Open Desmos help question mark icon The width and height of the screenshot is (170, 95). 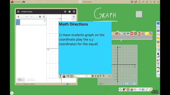70,12
